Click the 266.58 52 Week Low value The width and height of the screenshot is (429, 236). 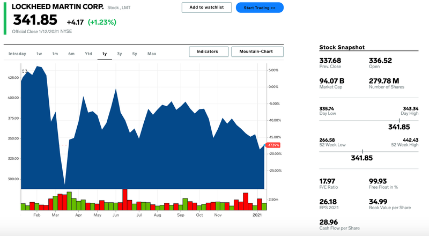coord(327,140)
